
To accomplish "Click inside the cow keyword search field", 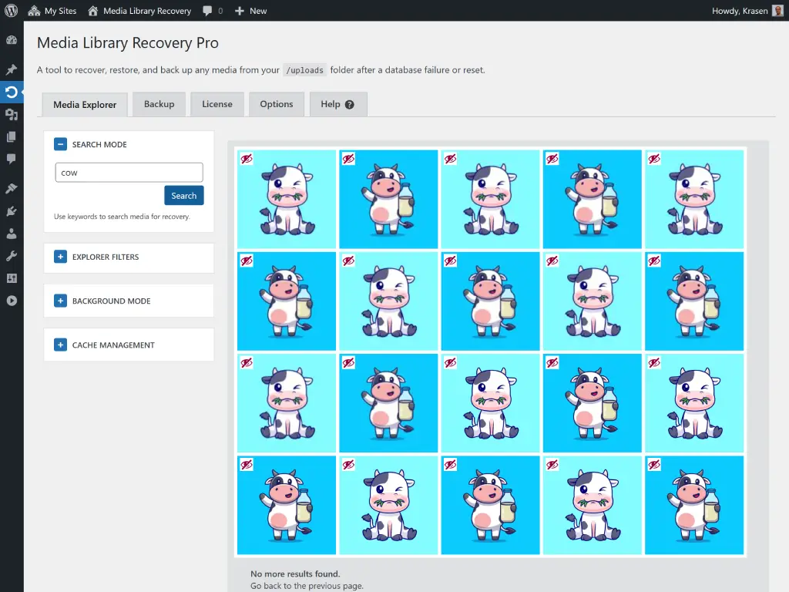I will point(128,172).
